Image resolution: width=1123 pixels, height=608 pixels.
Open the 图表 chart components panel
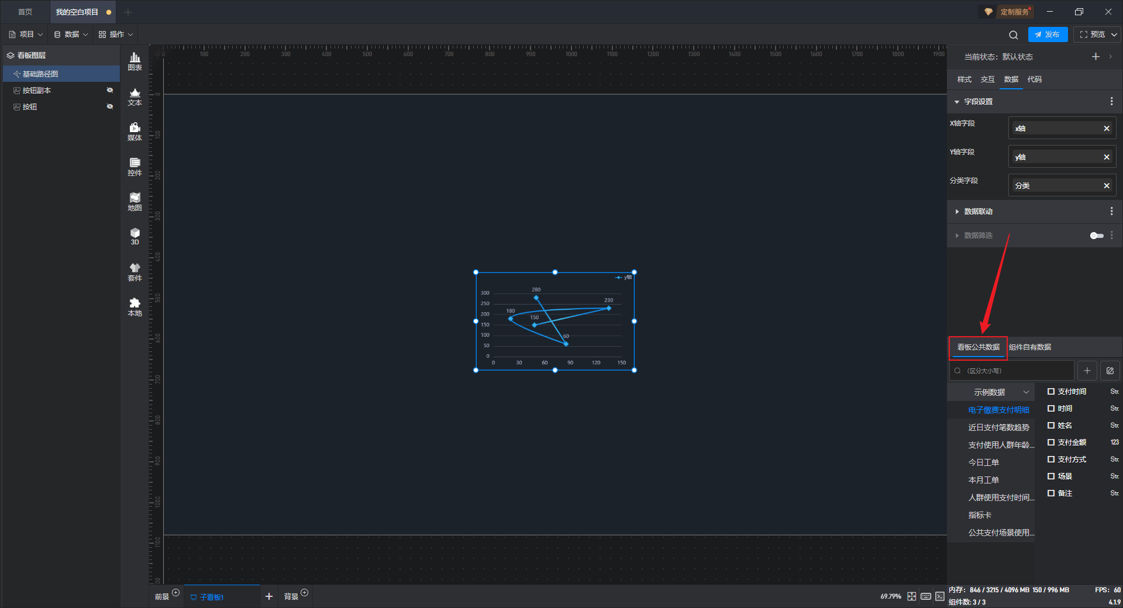135,61
